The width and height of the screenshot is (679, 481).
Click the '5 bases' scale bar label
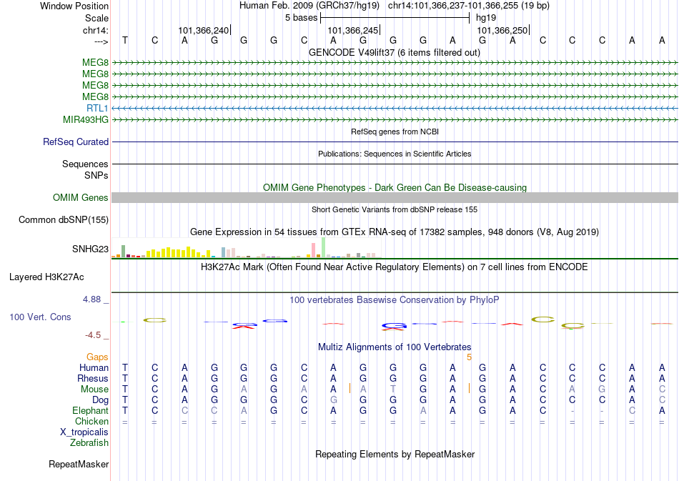coord(302,18)
